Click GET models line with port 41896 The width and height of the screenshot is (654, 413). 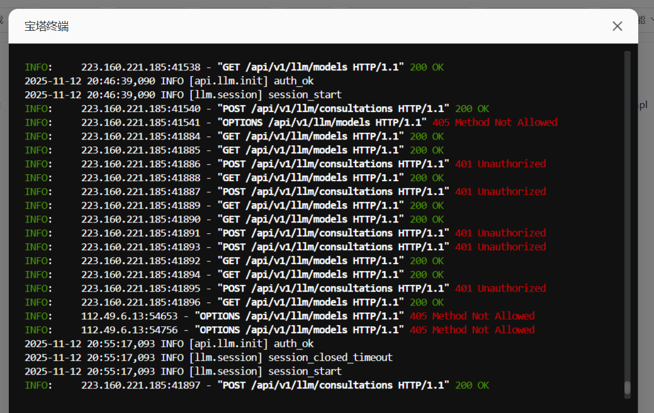click(x=234, y=302)
